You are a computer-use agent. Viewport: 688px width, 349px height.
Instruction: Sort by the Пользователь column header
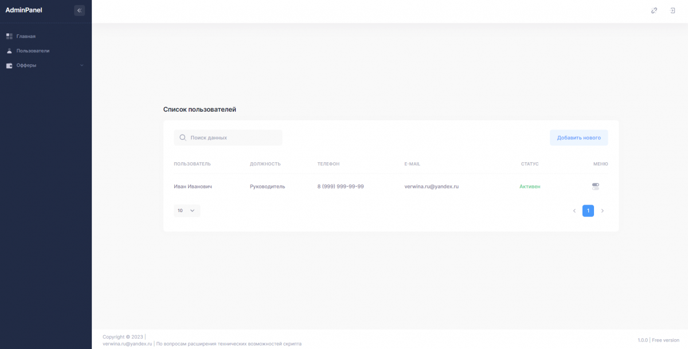click(x=192, y=164)
